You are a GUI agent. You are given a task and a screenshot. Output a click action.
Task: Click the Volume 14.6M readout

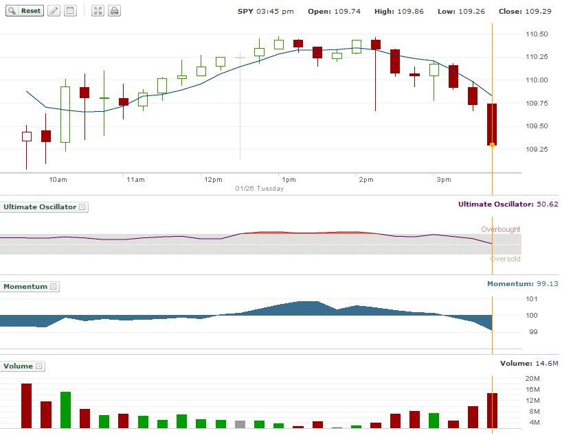pyautogui.click(x=529, y=363)
